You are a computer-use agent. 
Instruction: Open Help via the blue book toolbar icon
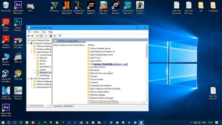(51, 36)
